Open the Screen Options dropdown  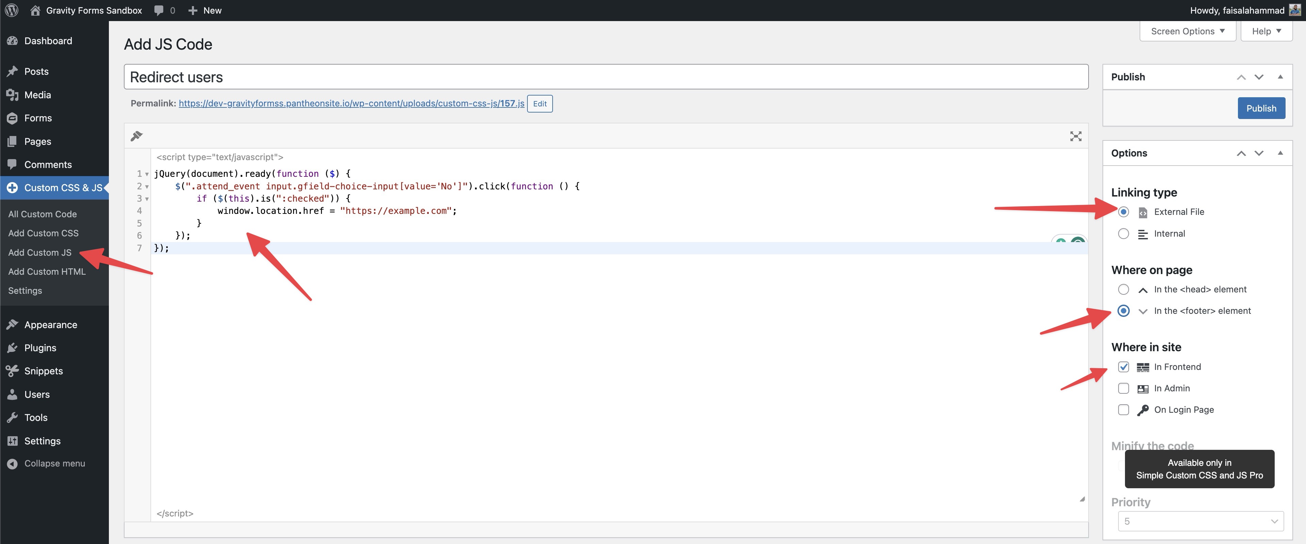[1187, 31]
